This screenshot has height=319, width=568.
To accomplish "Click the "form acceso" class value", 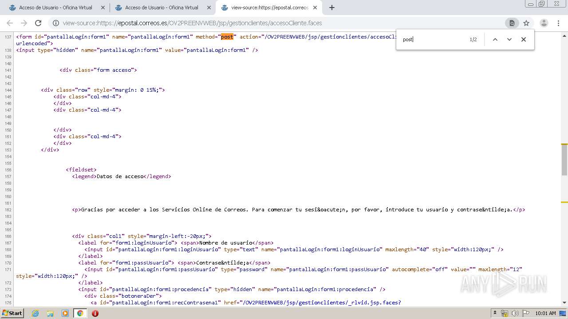I will coord(114,70).
